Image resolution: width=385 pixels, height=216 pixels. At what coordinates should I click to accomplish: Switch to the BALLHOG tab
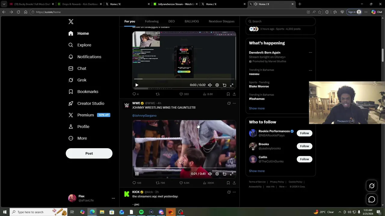pyautogui.click(x=192, y=21)
